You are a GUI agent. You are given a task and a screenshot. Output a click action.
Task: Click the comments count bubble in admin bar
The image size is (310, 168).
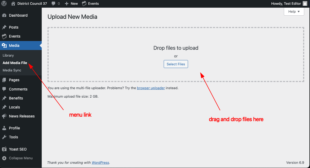(x=56, y=3)
